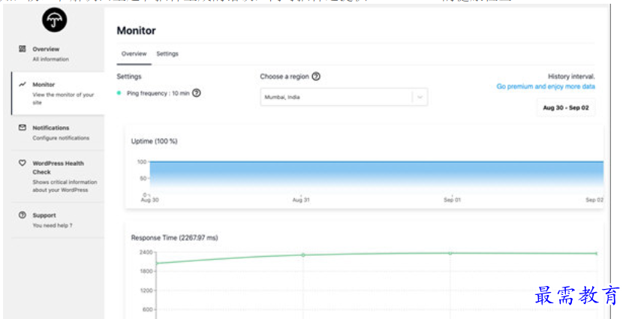Click help icon beside Ping frequency
The height and width of the screenshot is (319, 626).
[x=197, y=93]
